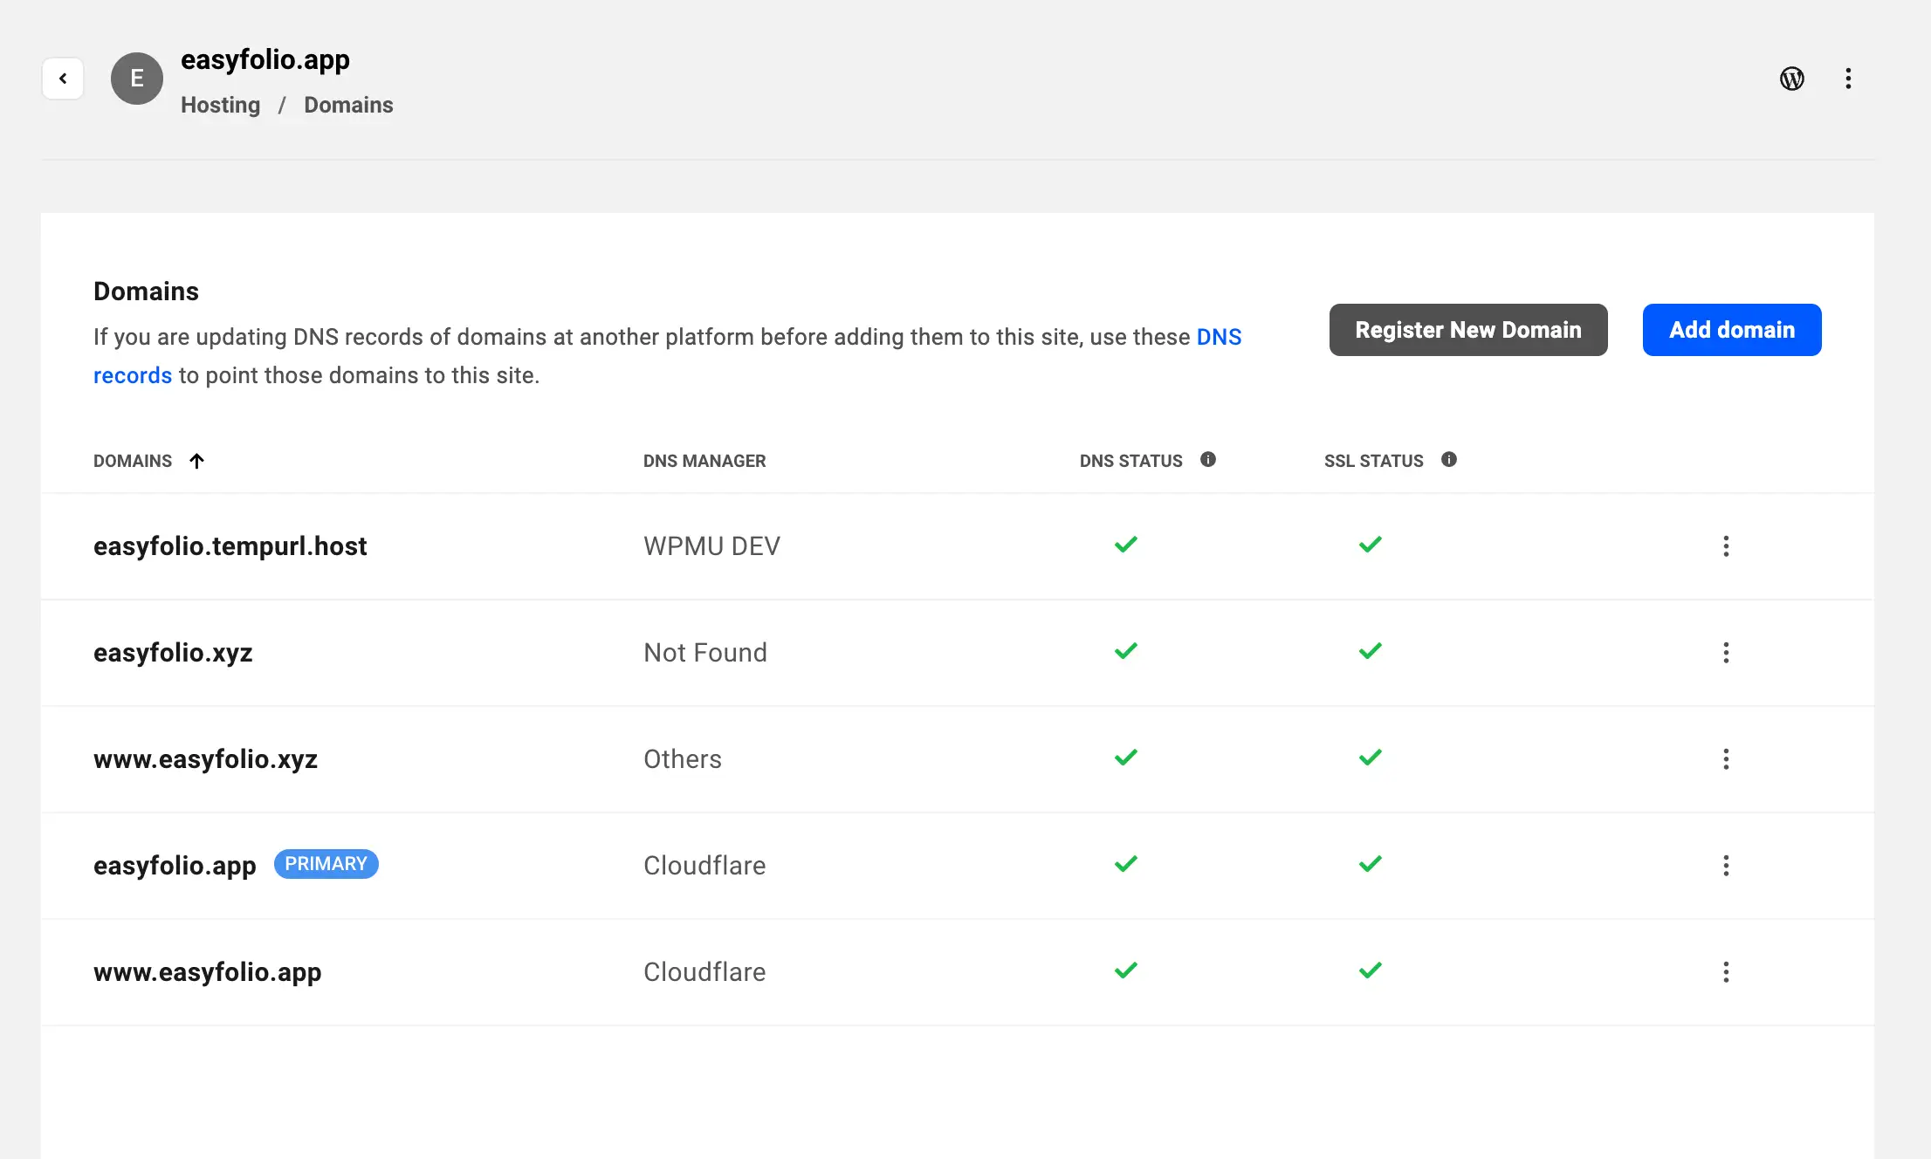Click DNS status checkmark for easyfolio.xyz
This screenshot has height=1159, width=1931.
coord(1126,651)
